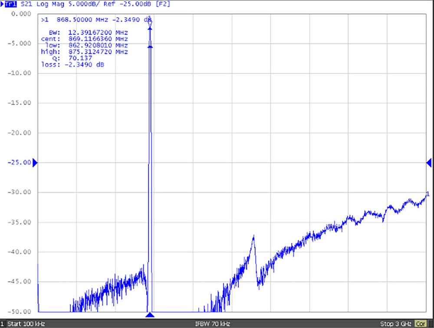Click the stimulus marker triangle on bottom axis
The width and height of the screenshot is (434, 328).
point(150,315)
